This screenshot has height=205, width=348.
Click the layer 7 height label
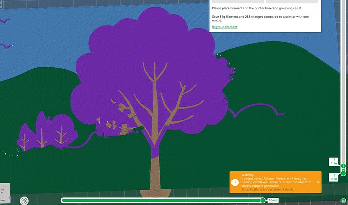(x=334, y=162)
